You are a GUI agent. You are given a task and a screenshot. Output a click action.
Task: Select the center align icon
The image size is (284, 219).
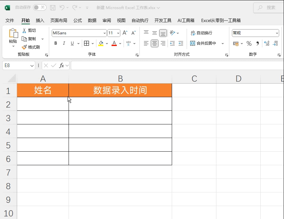(x=155, y=43)
